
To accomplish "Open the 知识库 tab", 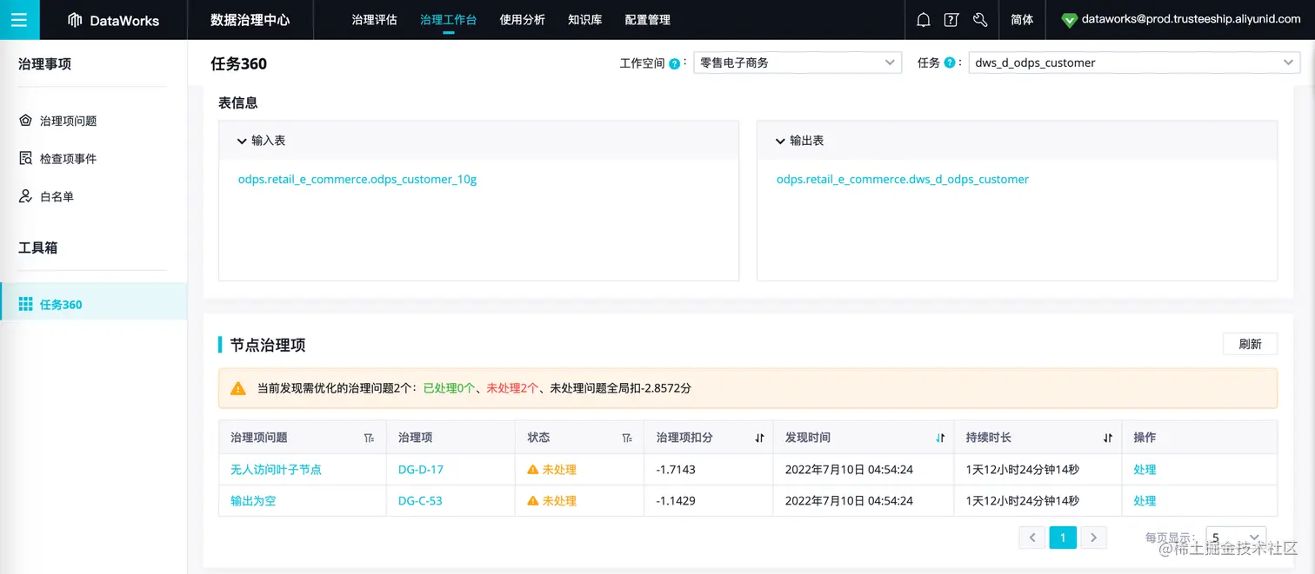I will 584,19.
